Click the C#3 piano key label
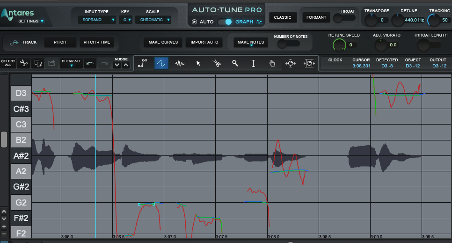Viewport: 452px width, 243px height. point(21,109)
